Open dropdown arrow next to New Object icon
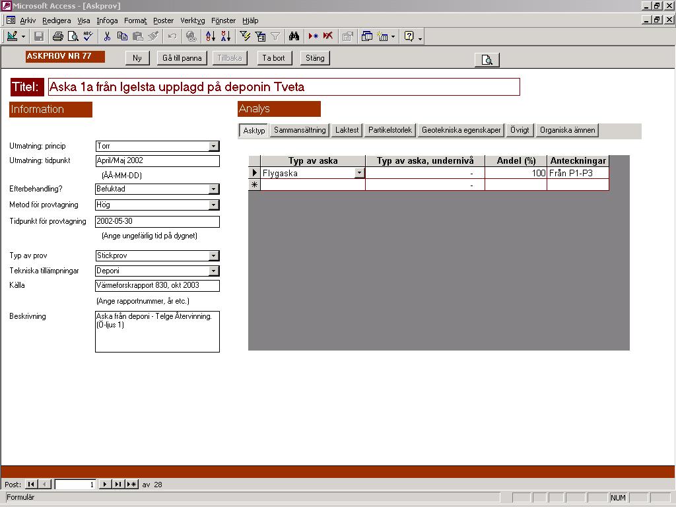The height and width of the screenshot is (507, 676). [393, 37]
